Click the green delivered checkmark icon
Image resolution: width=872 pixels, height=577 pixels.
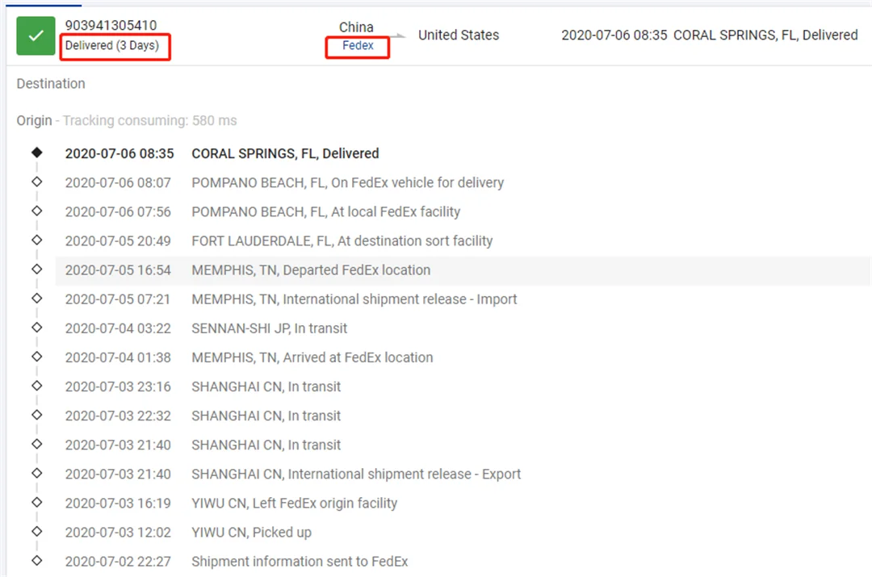[x=36, y=36]
